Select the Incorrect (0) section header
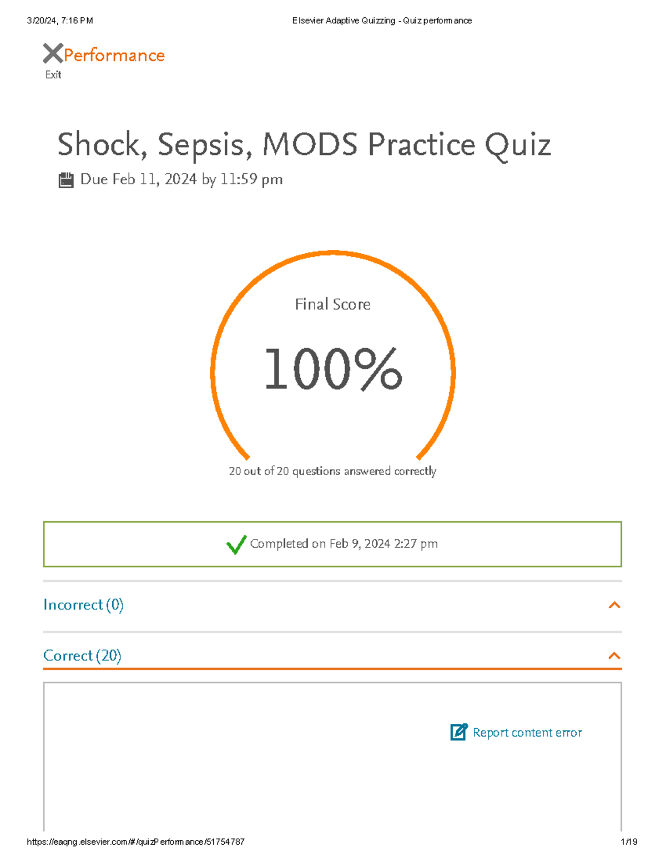Viewport: 666px width, 862px height. pyautogui.click(x=84, y=605)
